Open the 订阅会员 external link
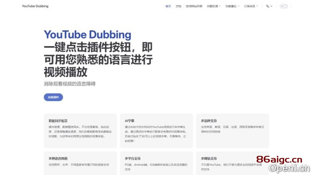This screenshot has height=175, width=313. (x=251, y=6)
